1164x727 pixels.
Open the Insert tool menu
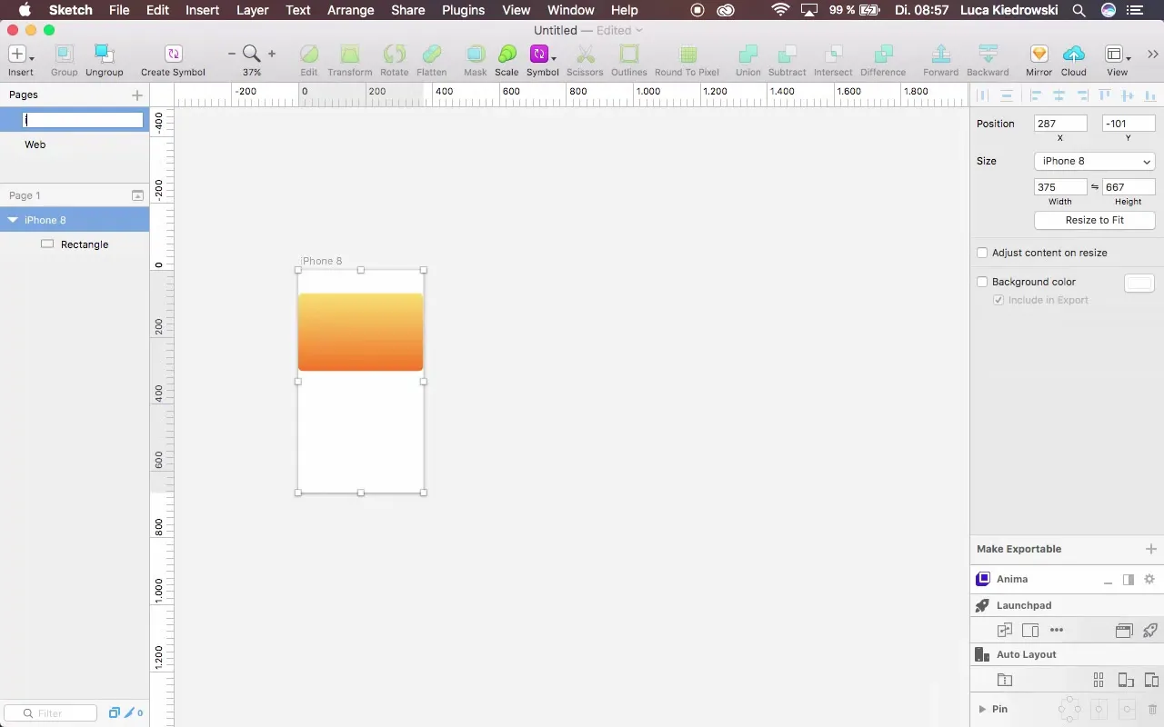click(x=20, y=55)
